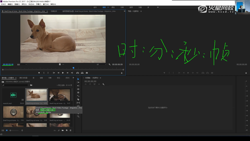Open the Source zoom level dropdown
The image size is (250, 141).
(x=22, y=65)
